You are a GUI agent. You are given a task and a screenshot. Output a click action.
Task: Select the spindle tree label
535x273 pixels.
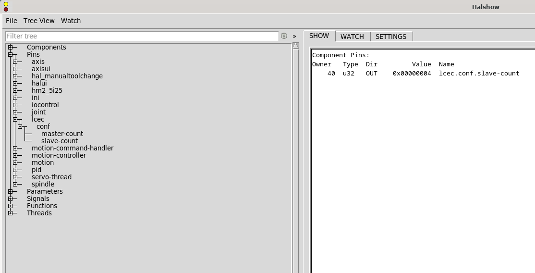click(x=43, y=184)
